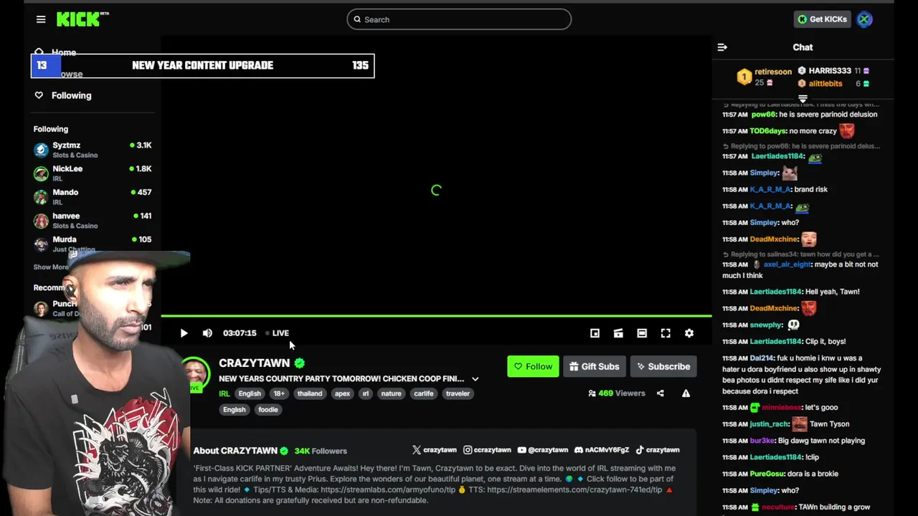The width and height of the screenshot is (918, 516).
Task: Click the CRAZYTAWN streamer avatar
Action: coord(194,373)
